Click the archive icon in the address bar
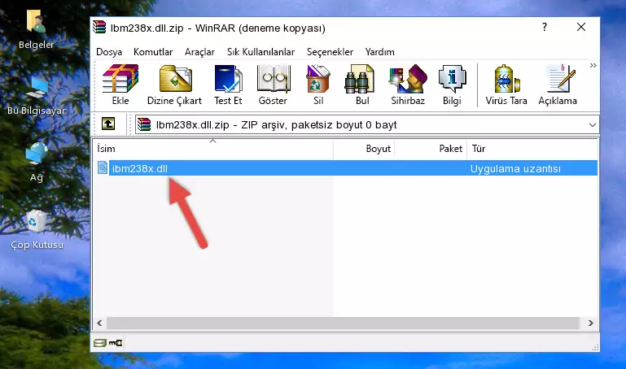 144,124
